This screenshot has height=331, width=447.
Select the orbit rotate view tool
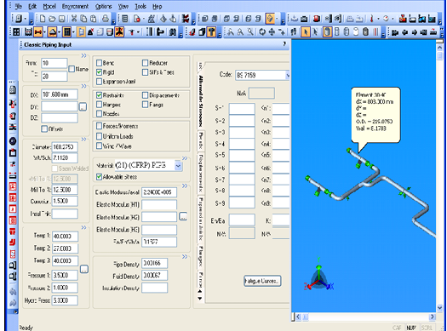coord(262,32)
